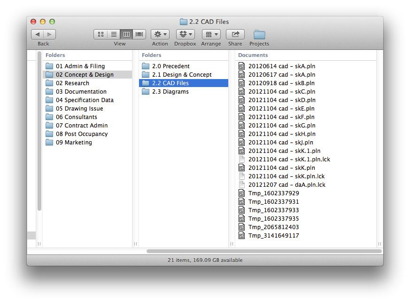Select the 01 Admin & Filing folder
Viewport: 410px width, 303px height.
(87, 66)
